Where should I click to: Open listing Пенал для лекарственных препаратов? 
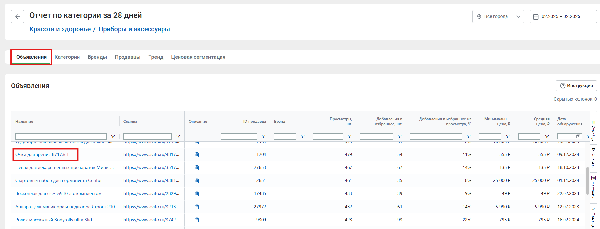64,168
